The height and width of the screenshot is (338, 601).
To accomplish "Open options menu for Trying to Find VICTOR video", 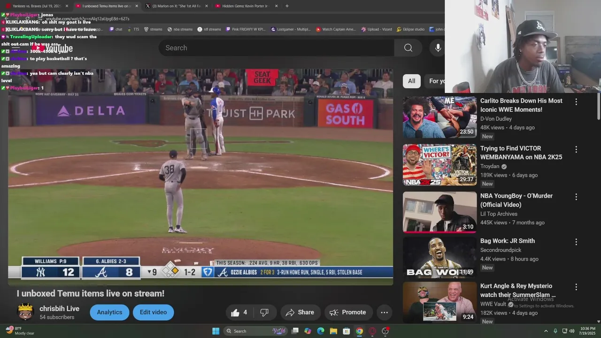I will click(x=576, y=149).
